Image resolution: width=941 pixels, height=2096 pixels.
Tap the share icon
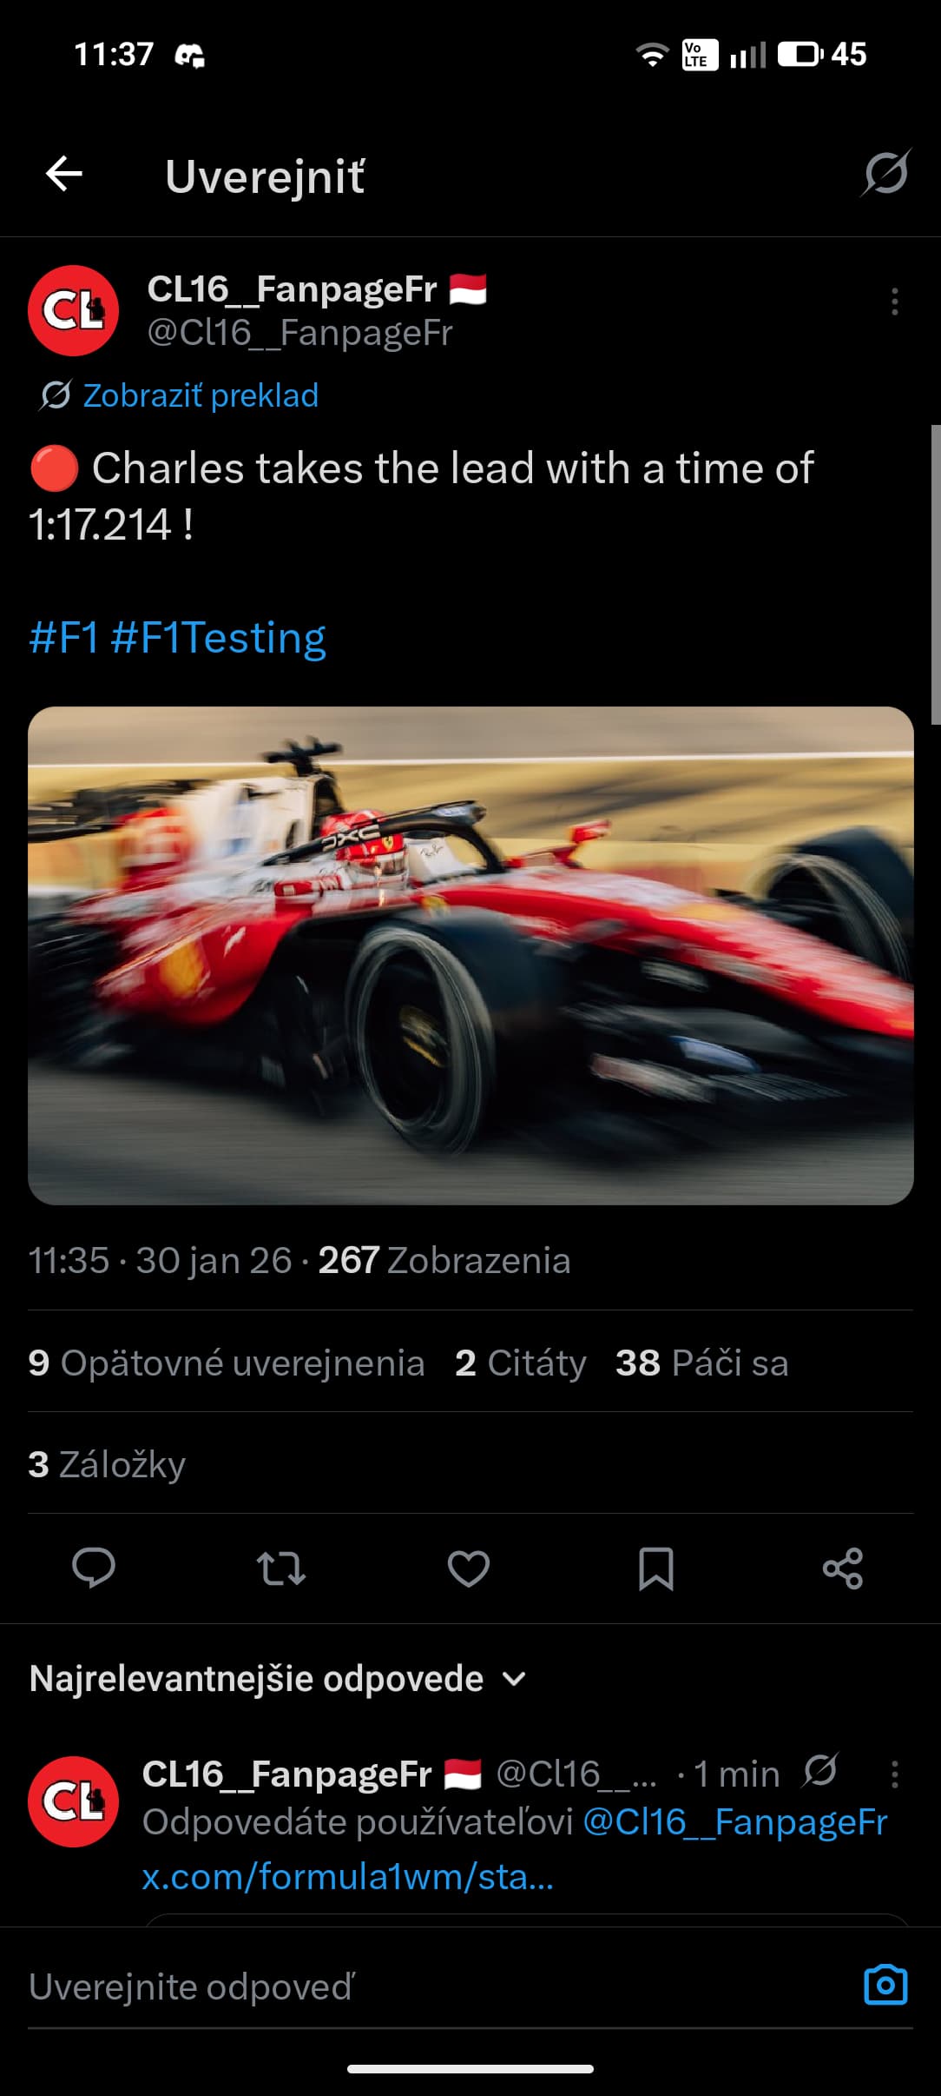pos(843,1568)
